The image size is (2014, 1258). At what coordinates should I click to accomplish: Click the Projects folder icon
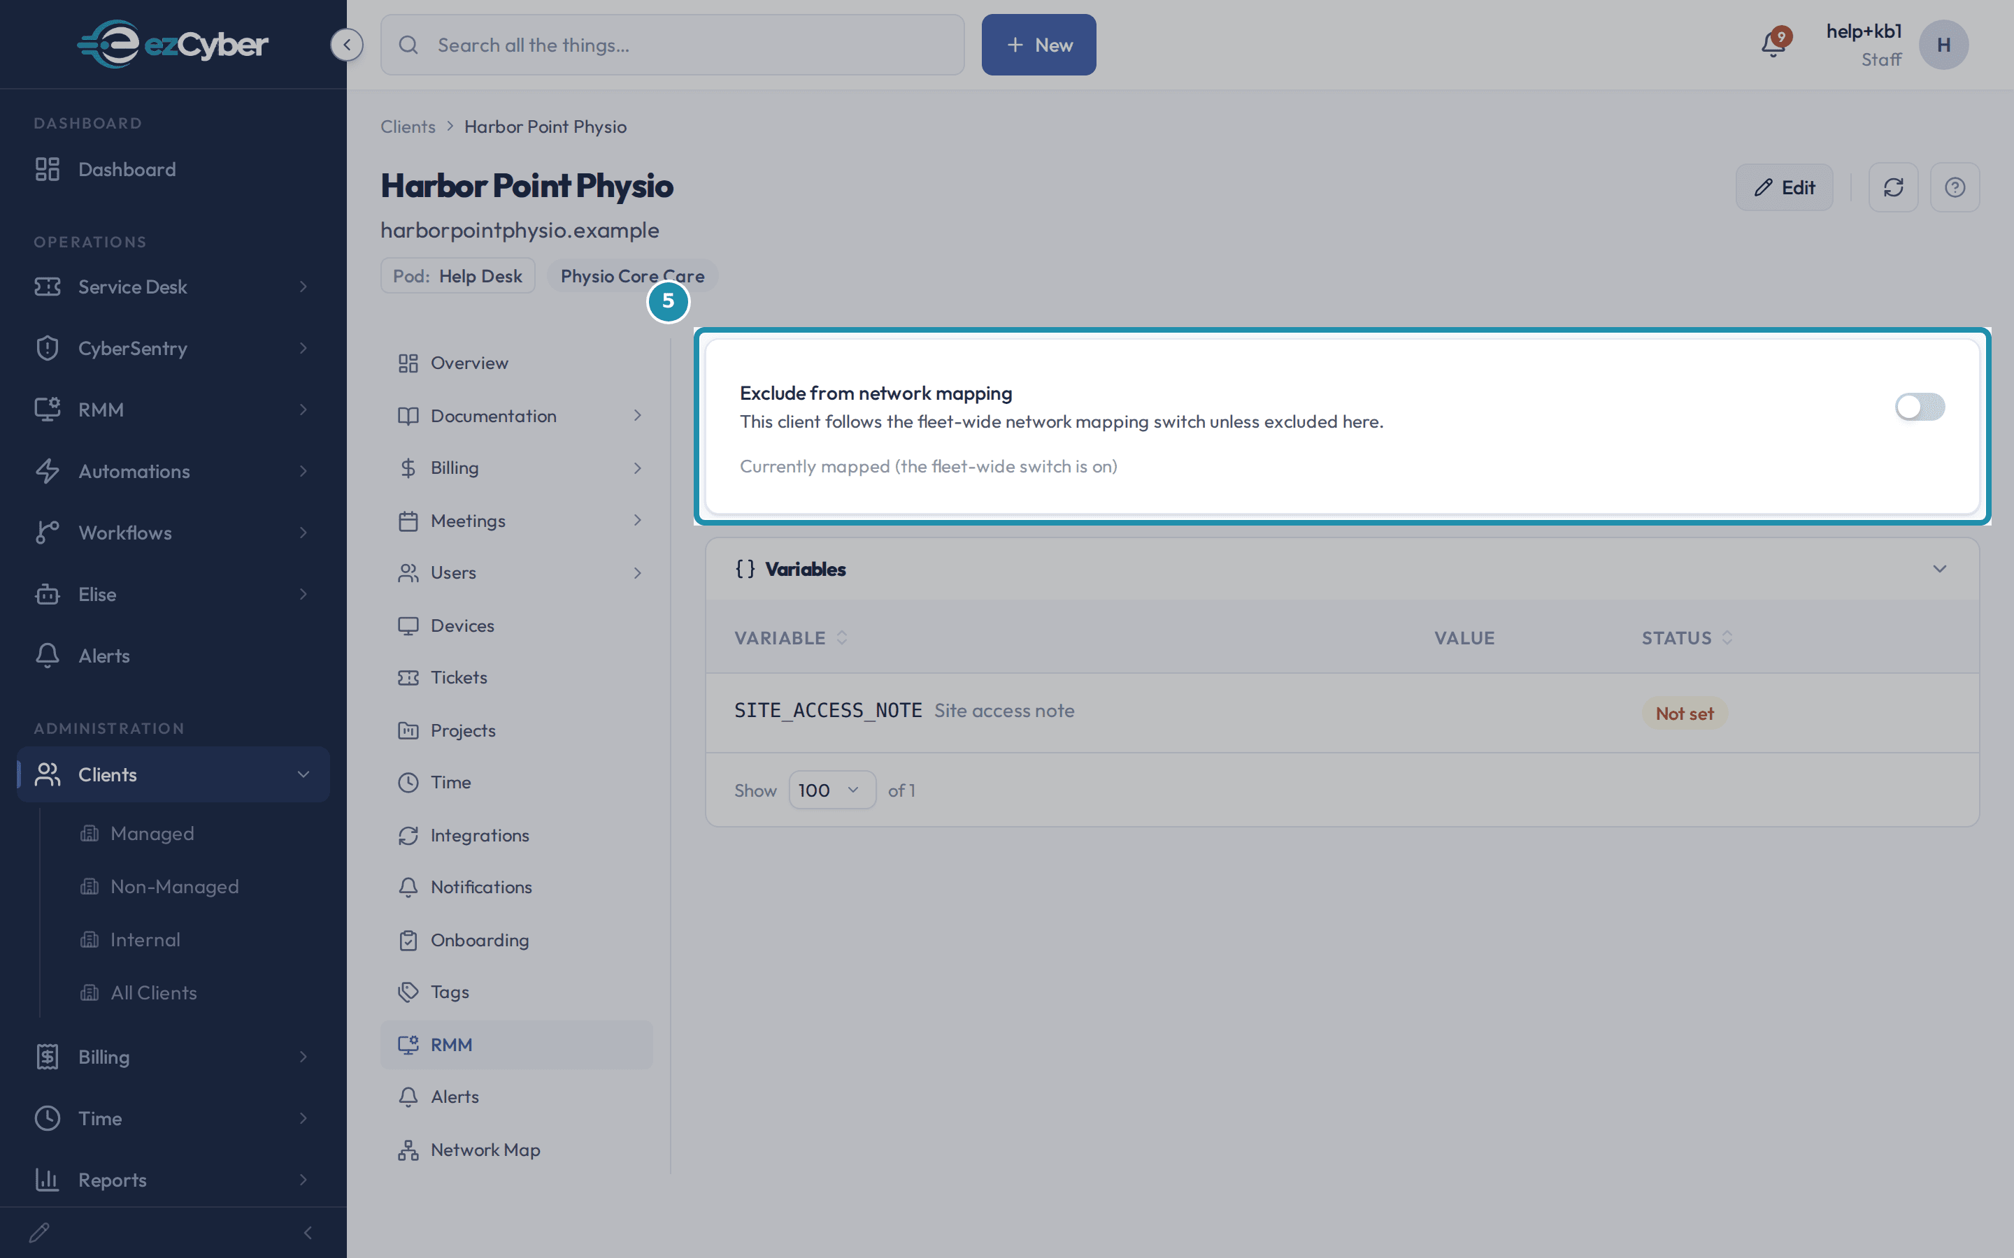click(x=408, y=730)
